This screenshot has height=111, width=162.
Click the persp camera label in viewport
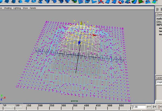click(75, 101)
